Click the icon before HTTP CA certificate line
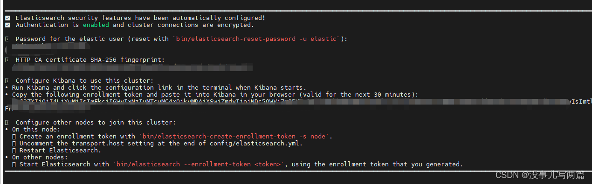 pyautogui.click(x=7, y=60)
